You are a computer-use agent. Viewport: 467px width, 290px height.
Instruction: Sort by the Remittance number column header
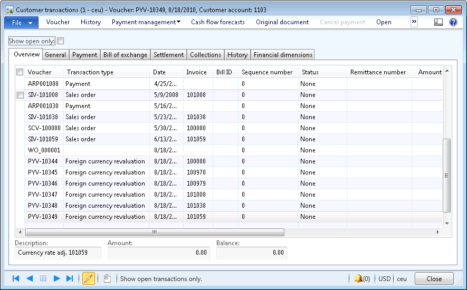coord(379,72)
